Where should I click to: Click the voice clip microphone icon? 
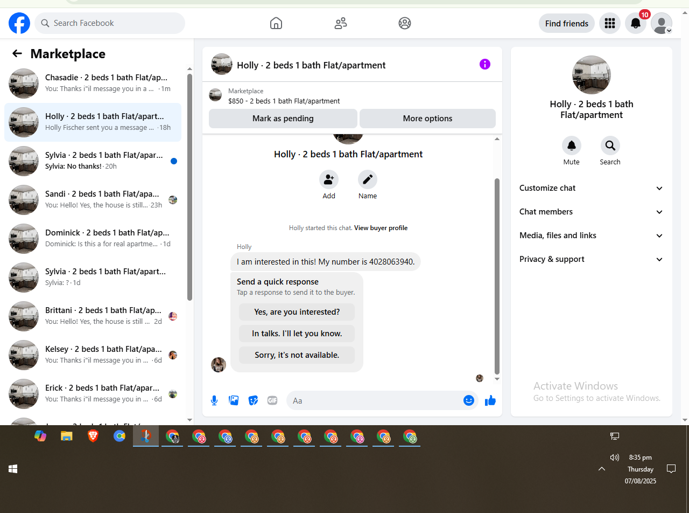(214, 400)
